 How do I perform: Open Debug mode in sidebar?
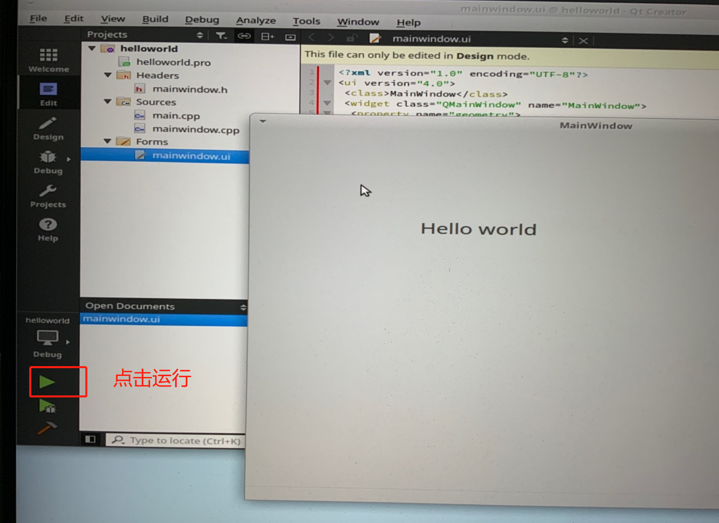(48, 162)
